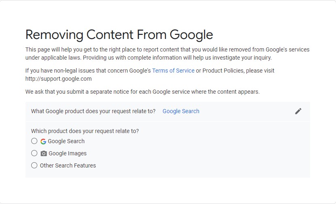Click the "If you have non-legal issues" text

click(x=88, y=71)
